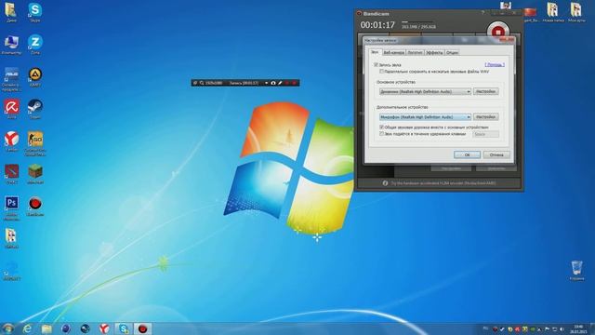Toggle shared audio track with main device checkbox
This screenshot has width=595, height=335.
point(382,127)
